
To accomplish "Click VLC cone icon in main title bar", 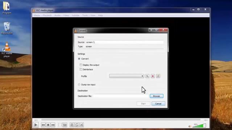I will click(34, 10).
